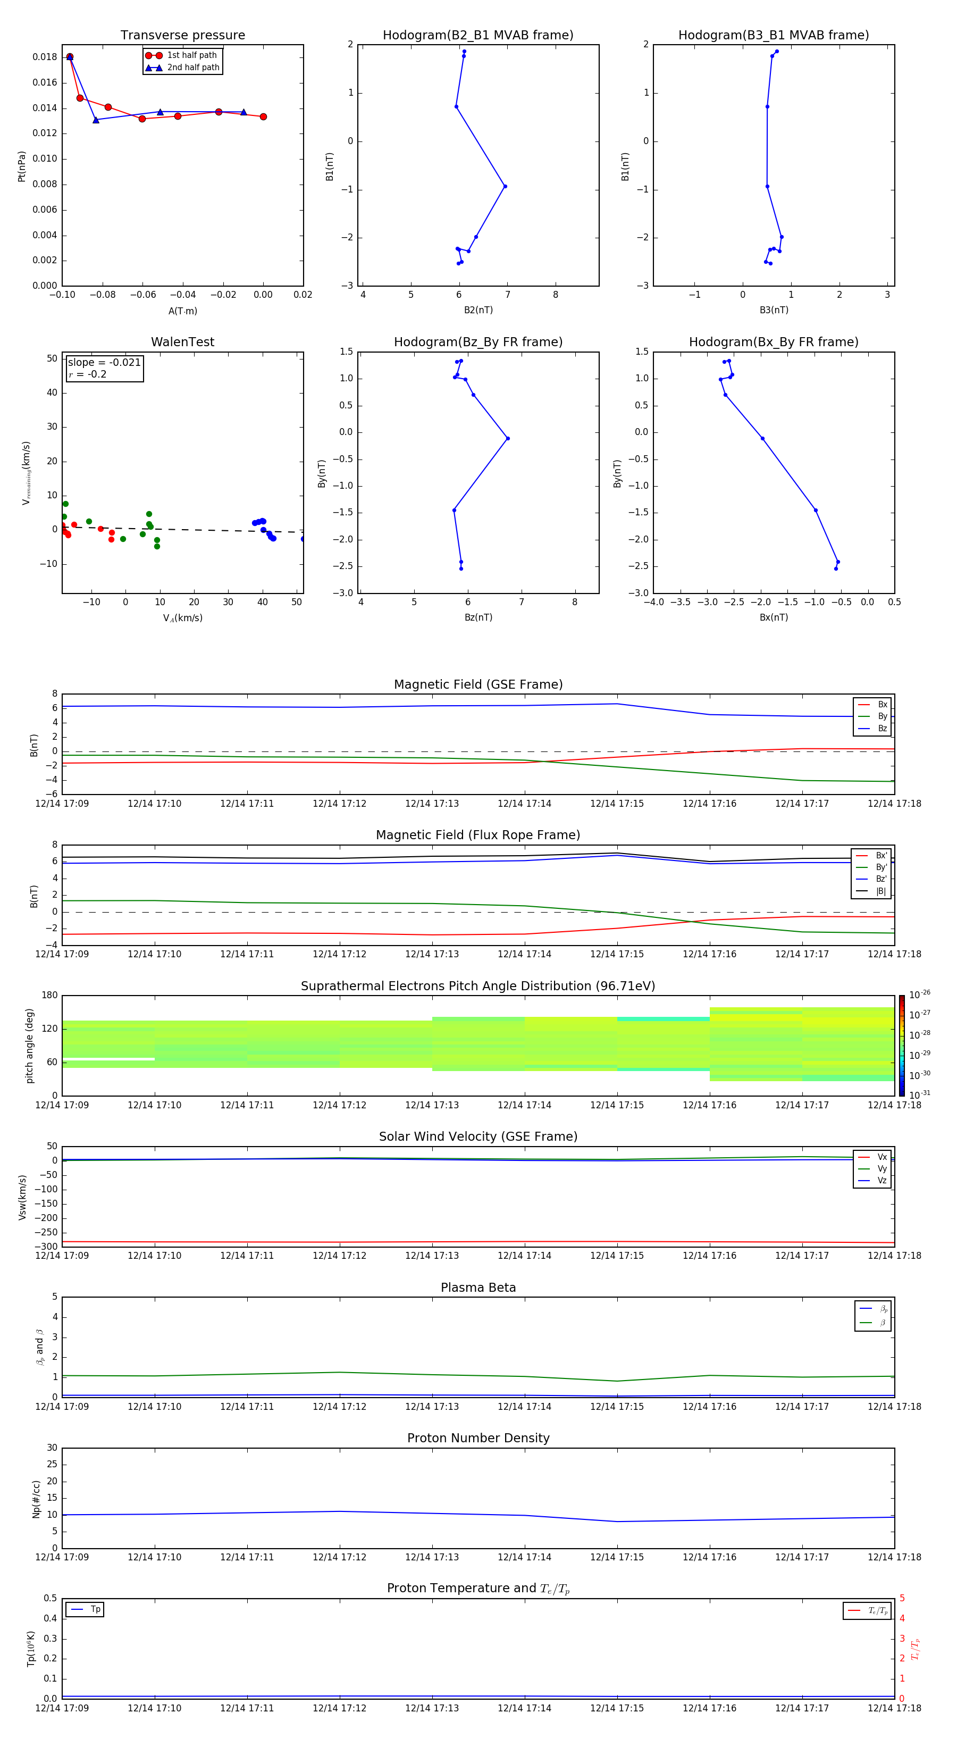
Task: Click the "pitch angle (deg)" y-axis label
Action: [x=29, y=1046]
